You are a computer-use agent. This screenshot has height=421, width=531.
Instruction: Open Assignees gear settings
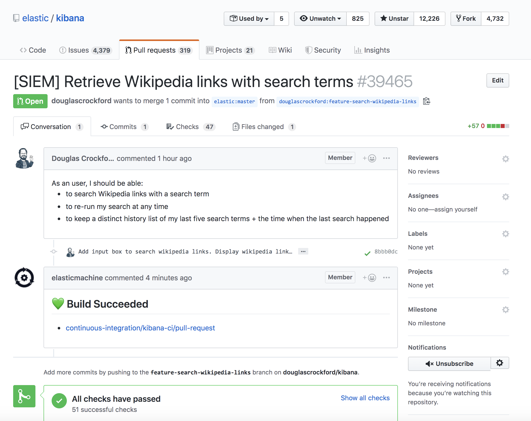point(505,197)
